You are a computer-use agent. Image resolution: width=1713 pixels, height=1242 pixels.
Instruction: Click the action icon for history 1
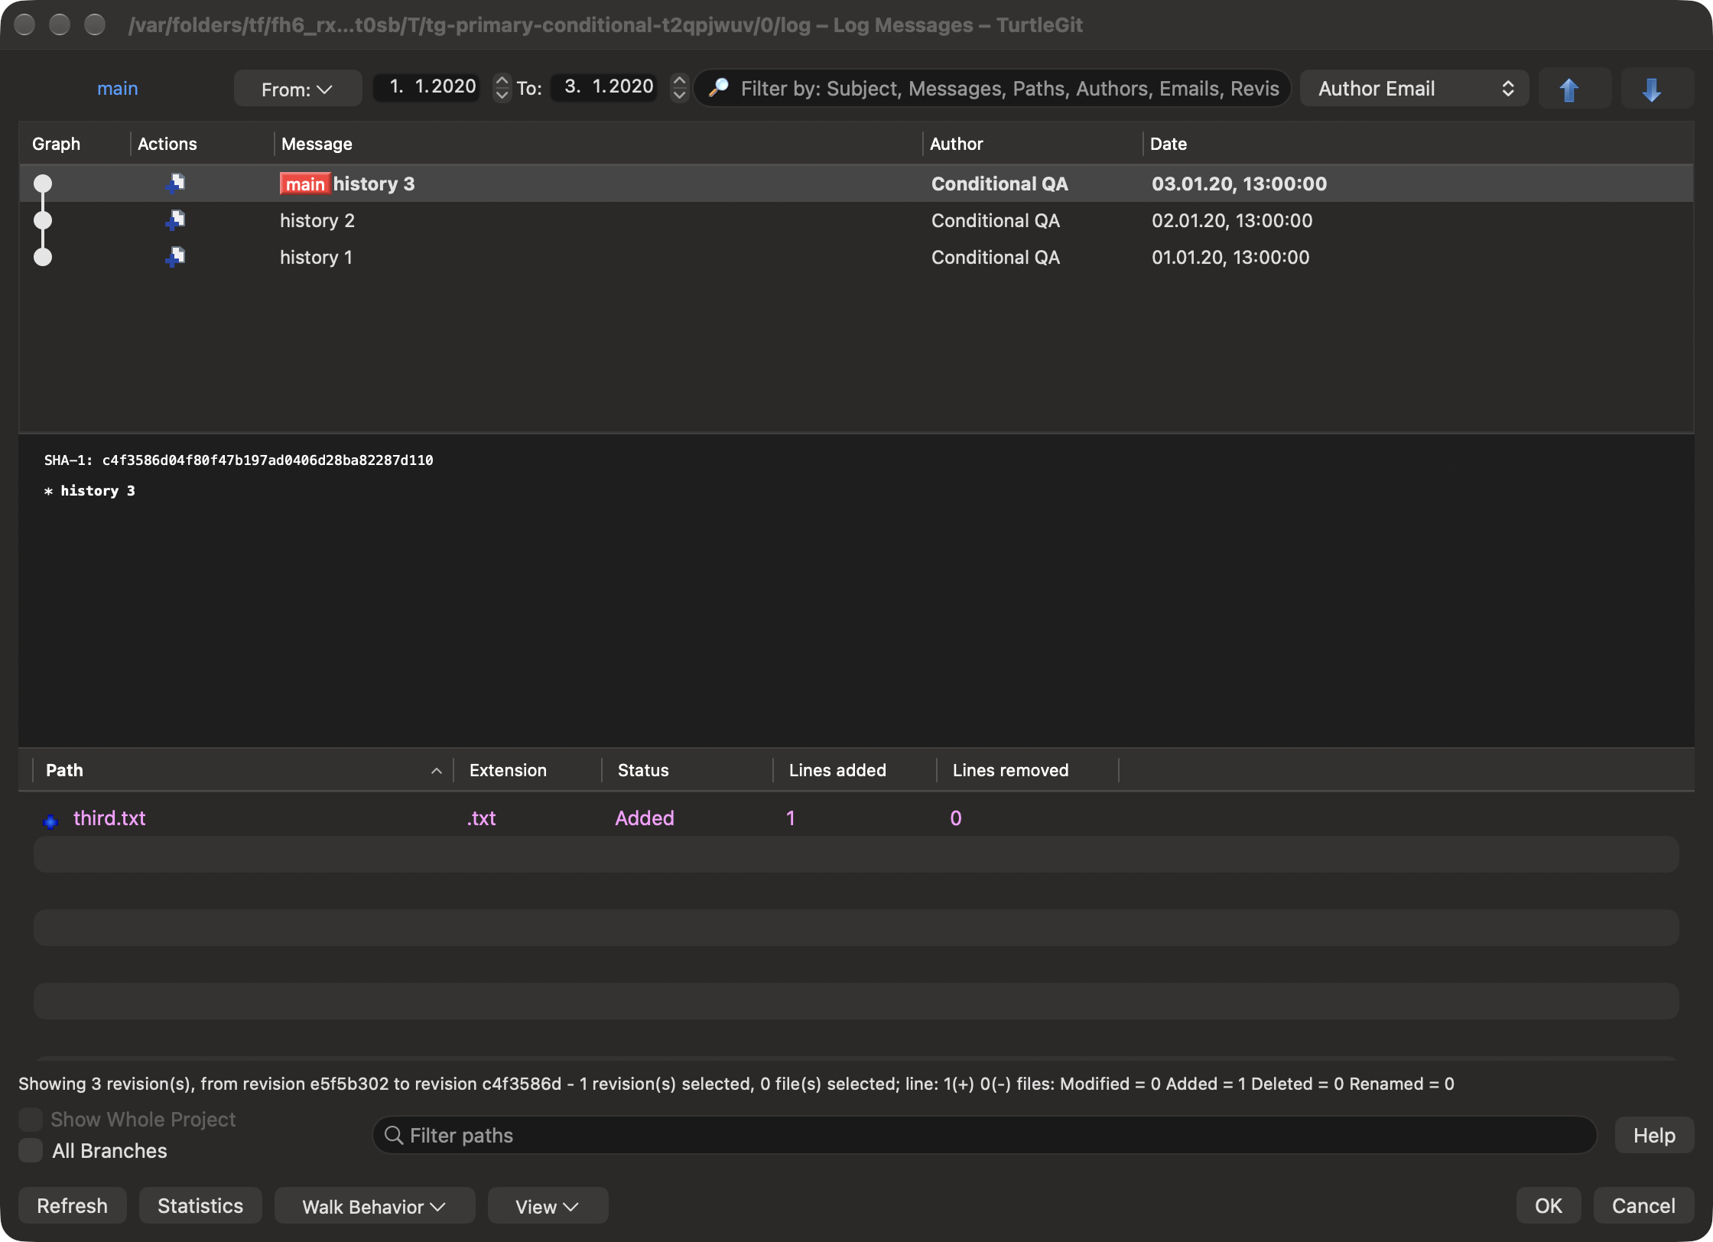175,257
